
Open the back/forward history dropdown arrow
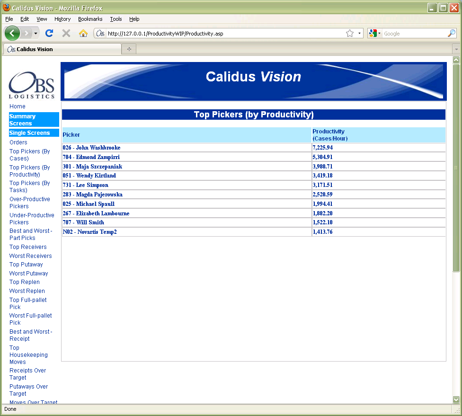tap(36, 33)
